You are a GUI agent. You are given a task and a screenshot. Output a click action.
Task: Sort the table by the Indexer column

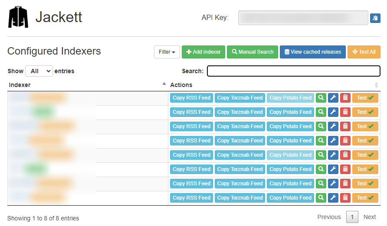pyautogui.click(x=88, y=85)
